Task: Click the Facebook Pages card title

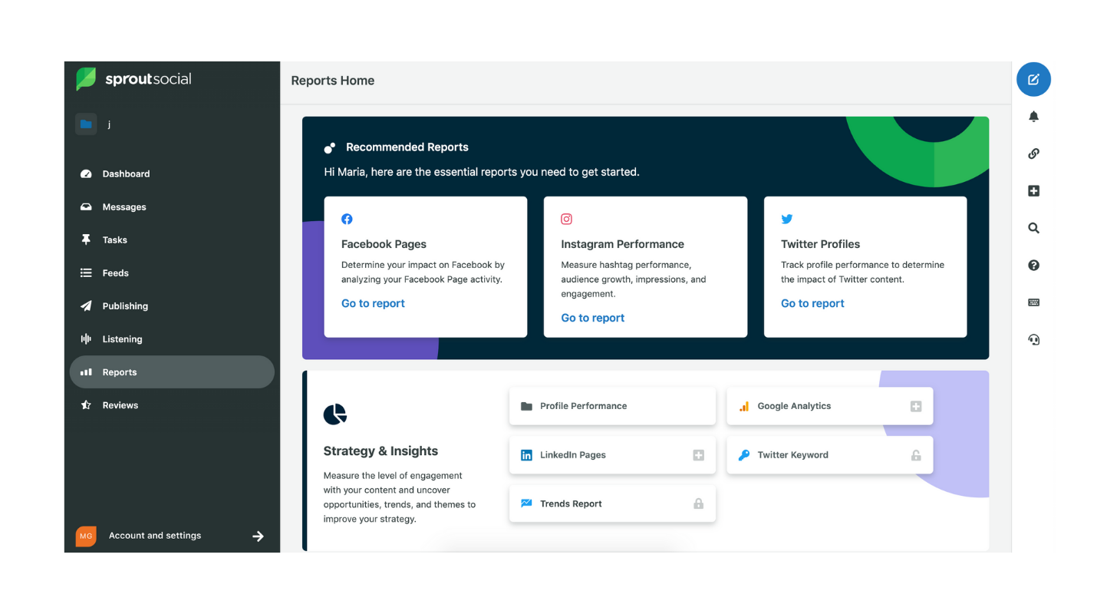Action: [x=384, y=244]
